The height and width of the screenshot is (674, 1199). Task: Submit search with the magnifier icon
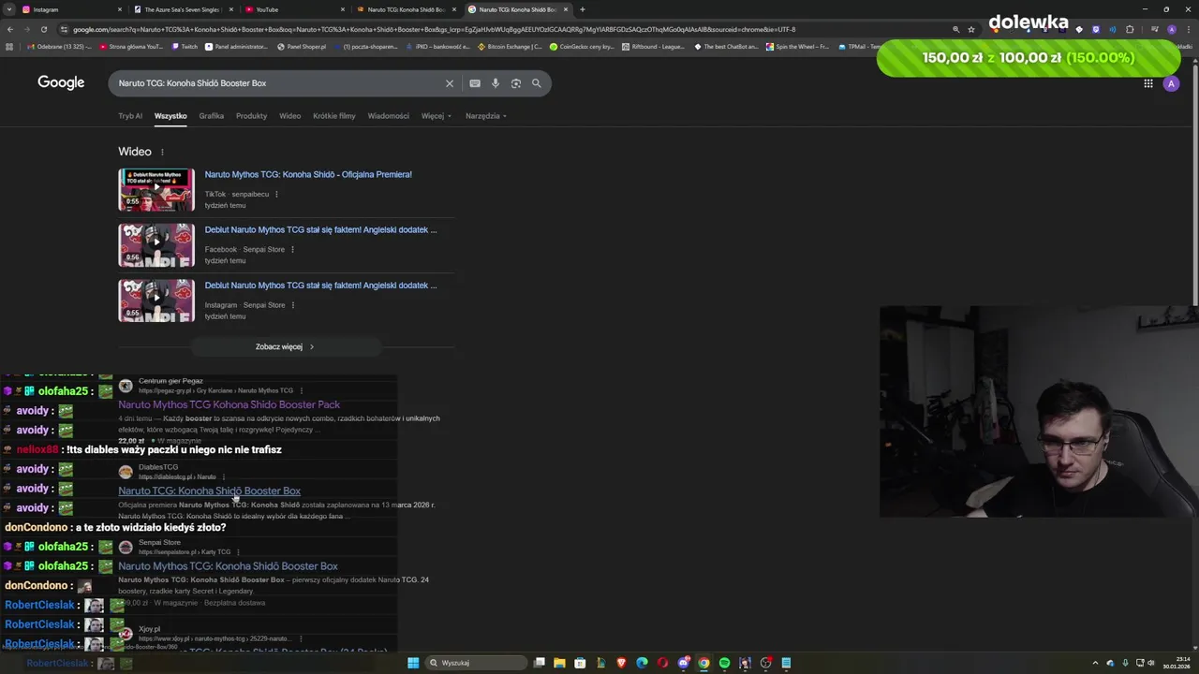(537, 83)
